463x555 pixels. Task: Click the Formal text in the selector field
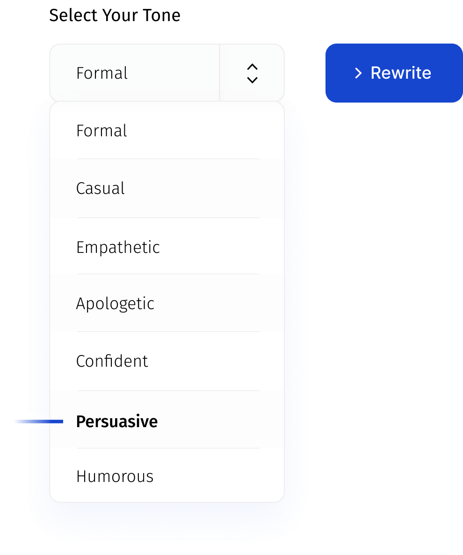pyautogui.click(x=102, y=73)
